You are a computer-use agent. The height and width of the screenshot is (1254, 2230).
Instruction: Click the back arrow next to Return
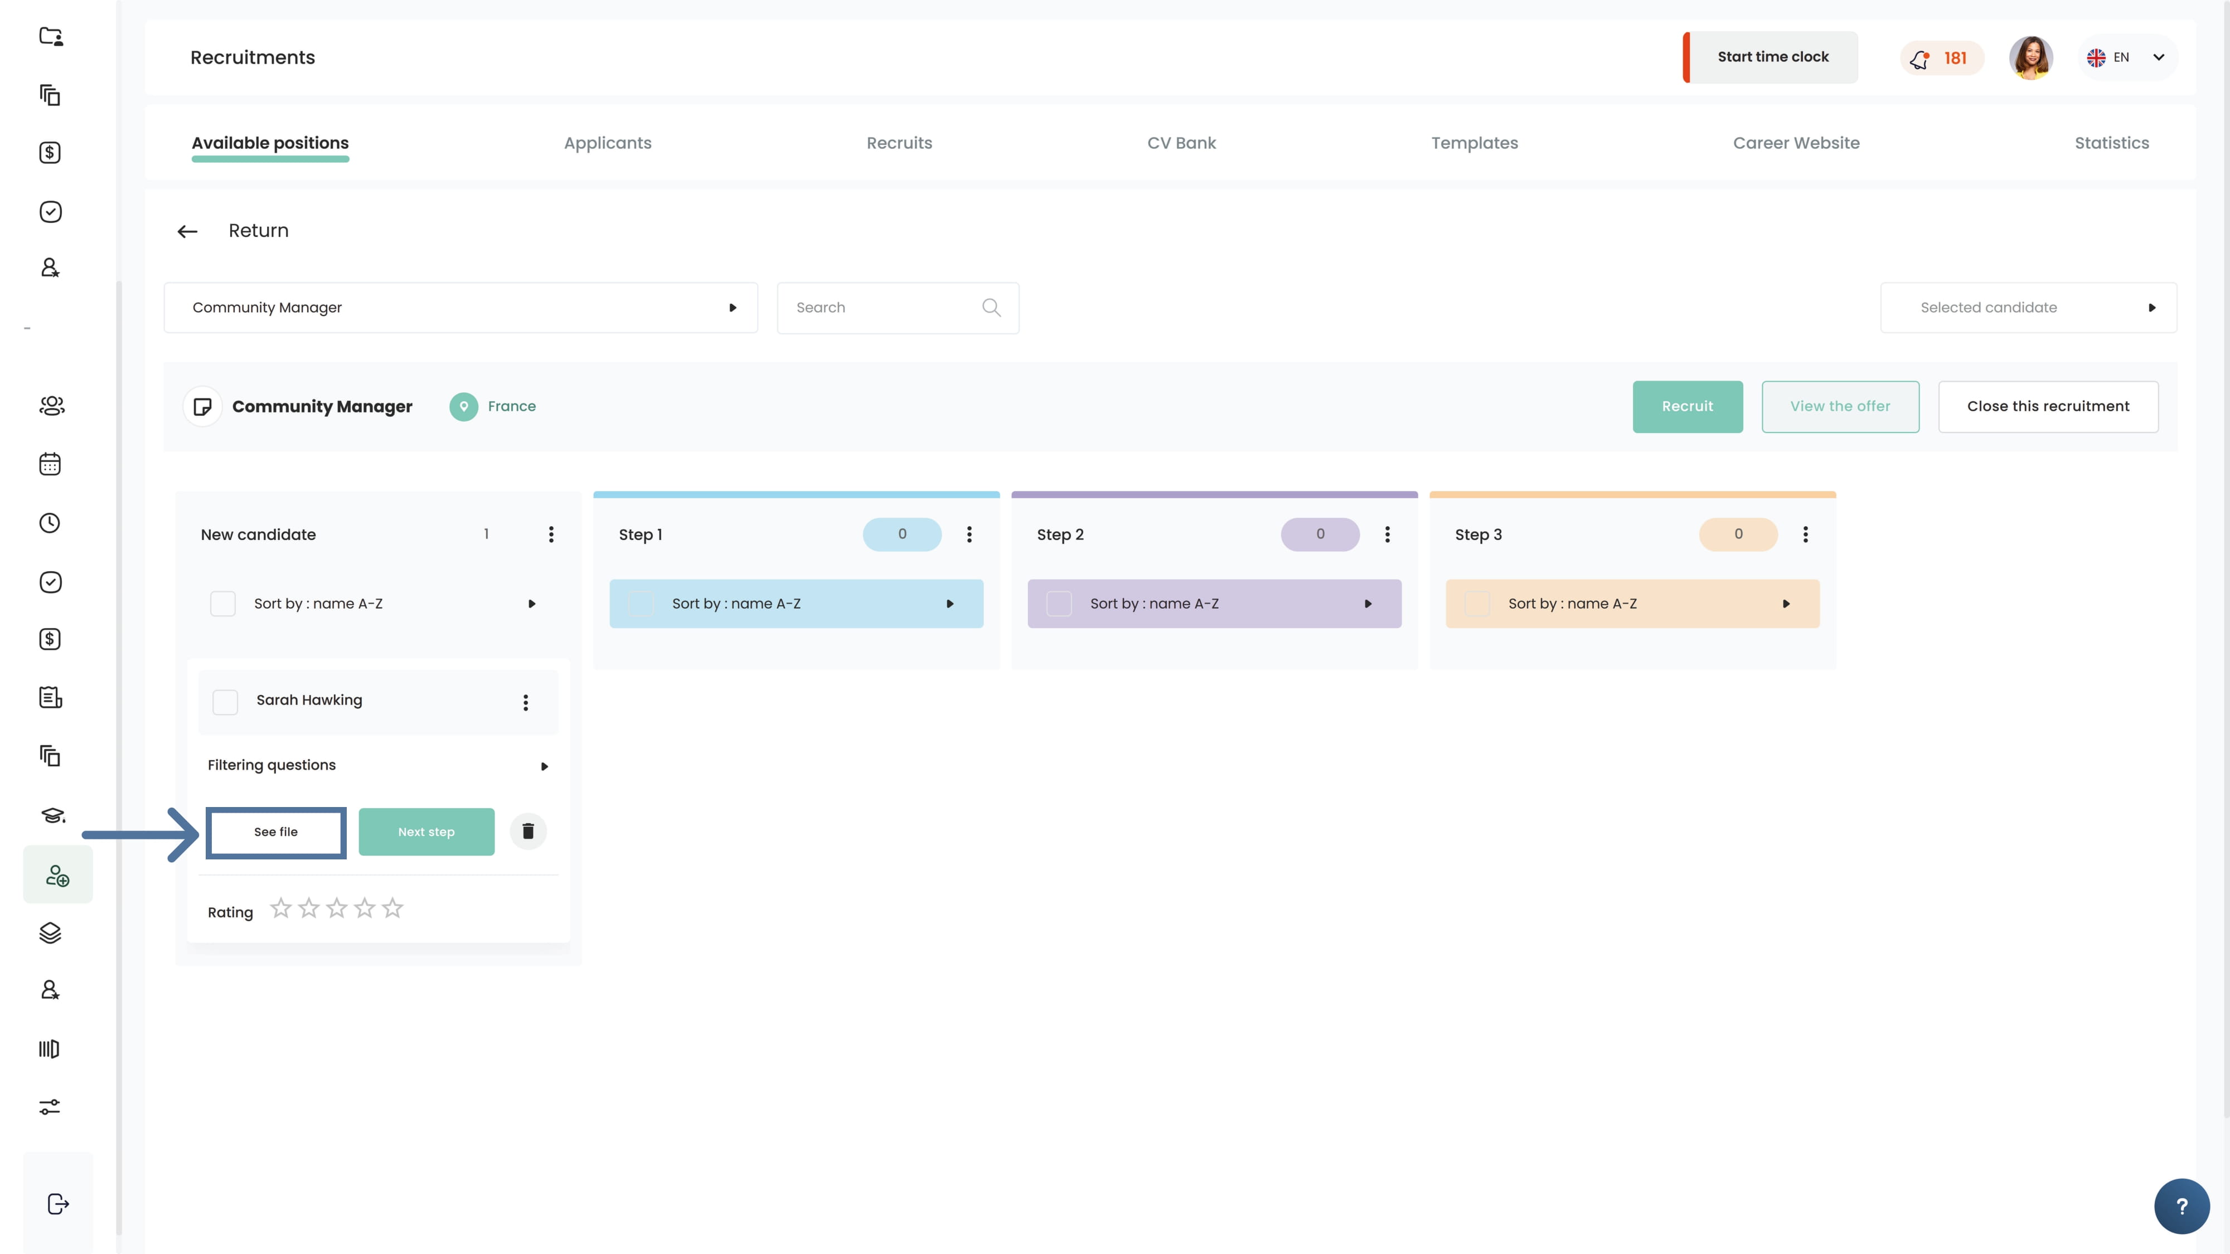[187, 231]
